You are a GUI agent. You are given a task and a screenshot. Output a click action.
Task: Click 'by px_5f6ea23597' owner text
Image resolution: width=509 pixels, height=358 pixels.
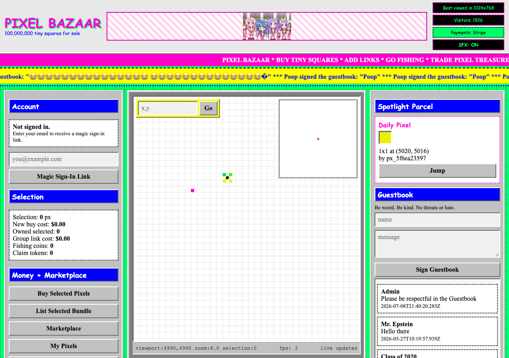pos(402,158)
